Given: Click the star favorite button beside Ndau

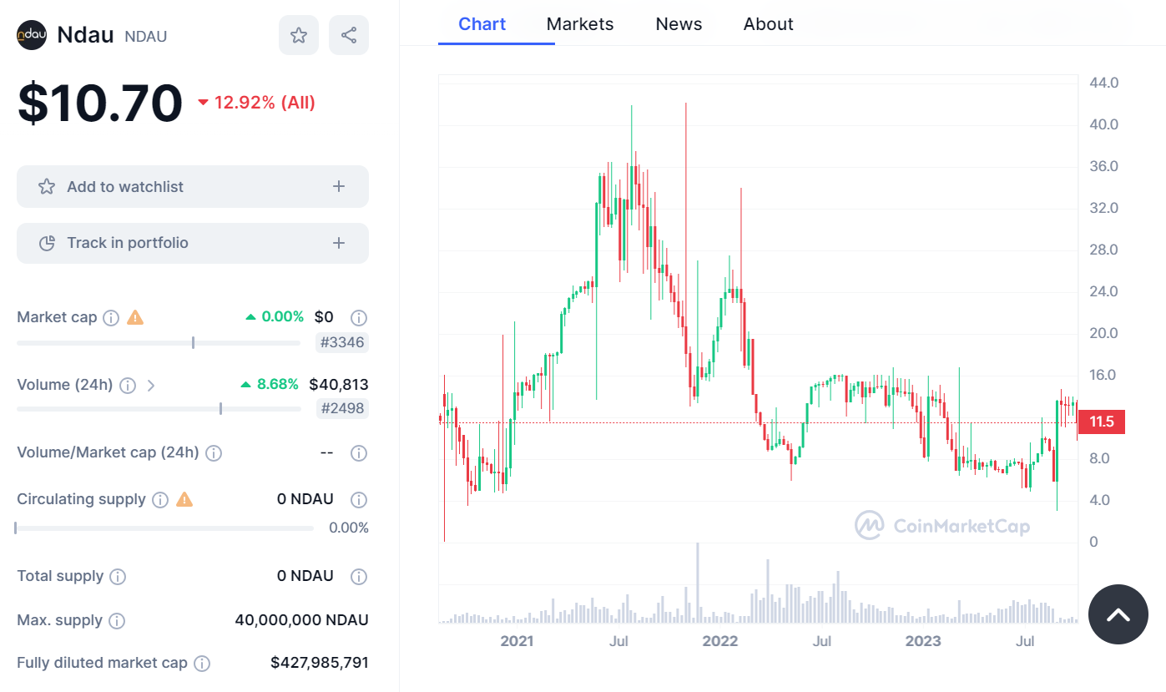Looking at the screenshot, I should point(299,35).
